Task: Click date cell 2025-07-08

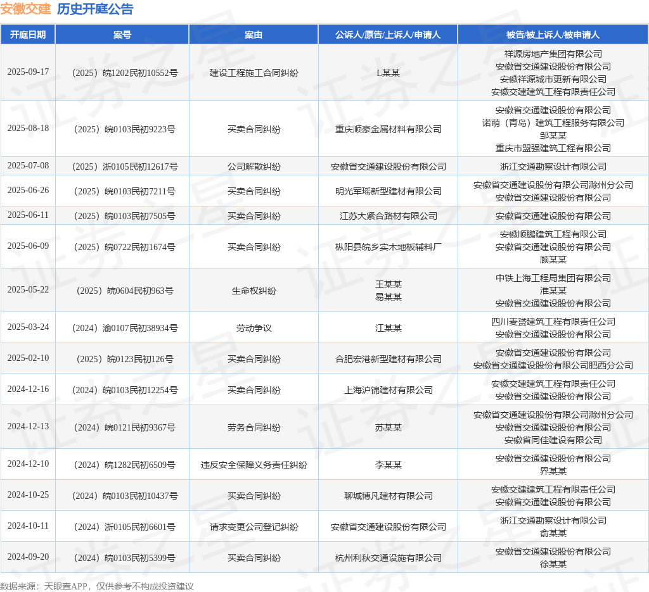Action: point(28,165)
